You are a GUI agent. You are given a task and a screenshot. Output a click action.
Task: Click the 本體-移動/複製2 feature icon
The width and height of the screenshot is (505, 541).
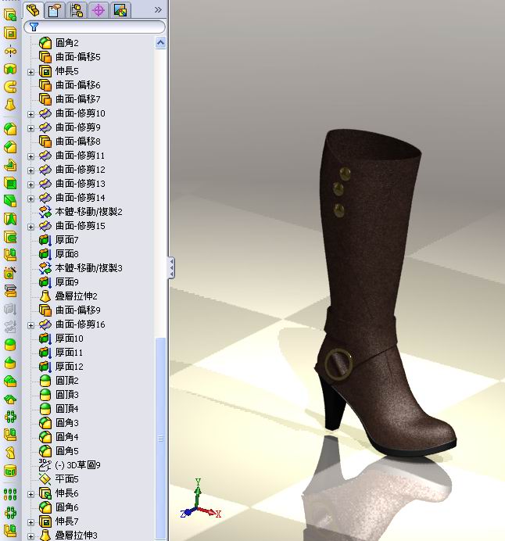click(45, 212)
